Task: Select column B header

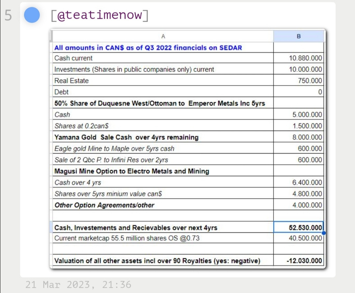Action: 298,36
